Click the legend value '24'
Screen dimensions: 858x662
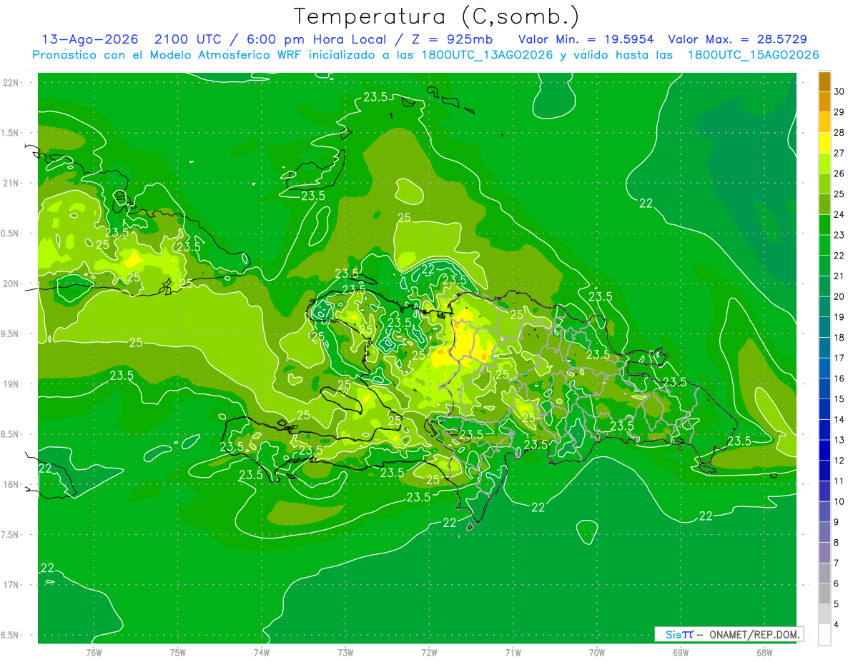coord(839,214)
